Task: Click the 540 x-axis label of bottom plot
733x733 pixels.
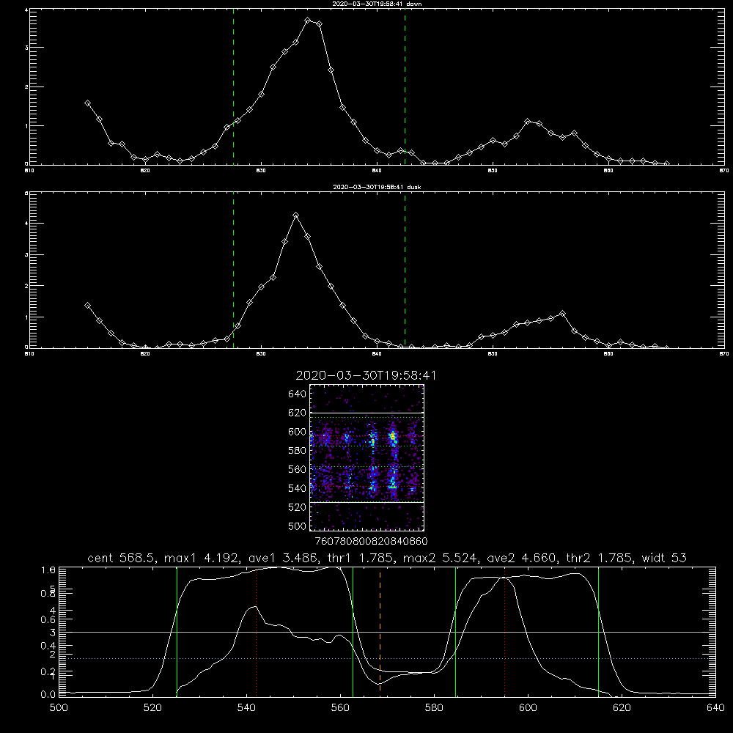Action: pyautogui.click(x=246, y=708)
